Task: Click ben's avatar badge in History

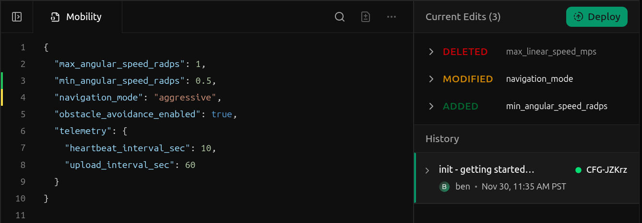Action: point(444,187)
